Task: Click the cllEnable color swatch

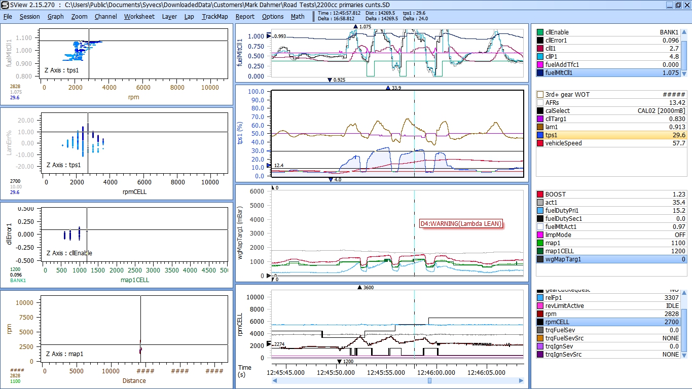Action: [x=540, y=32]
